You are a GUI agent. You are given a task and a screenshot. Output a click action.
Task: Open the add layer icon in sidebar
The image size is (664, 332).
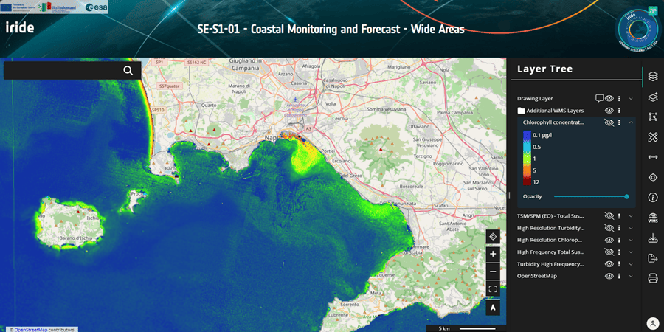click(x=653, y=98)
